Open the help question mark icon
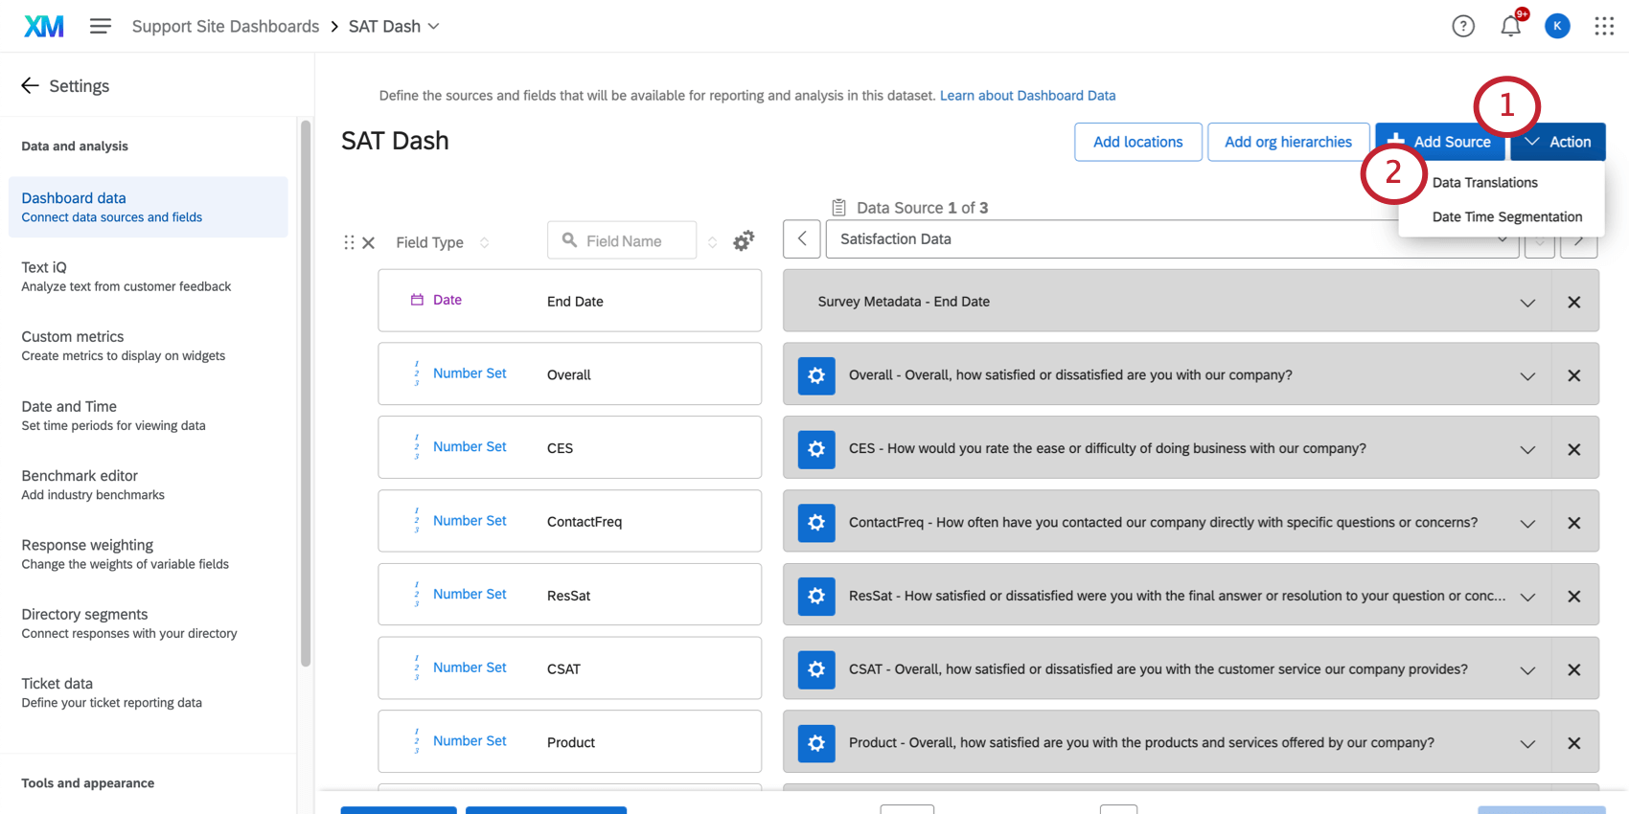1629x814 pixels. pos(1462,26)
